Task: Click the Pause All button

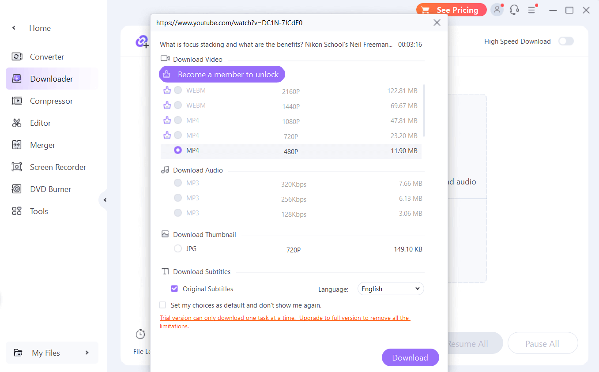Action: click(542, 343)
